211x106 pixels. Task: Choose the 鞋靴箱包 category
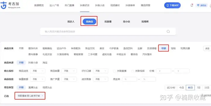tap(47, 48)
